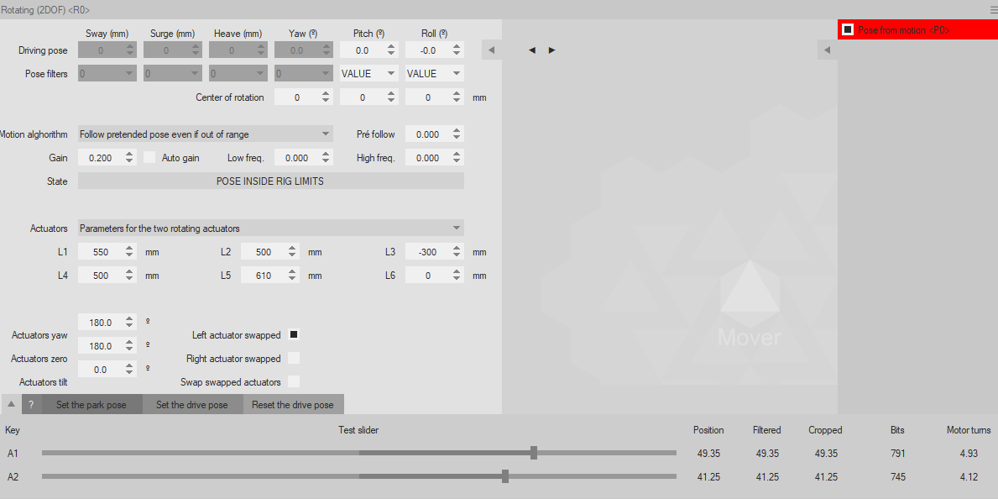Click the hamburger menu icon at top right
The width and height of the screenshot is (998, 499).
pyautogui.click(x=993, y=9)
